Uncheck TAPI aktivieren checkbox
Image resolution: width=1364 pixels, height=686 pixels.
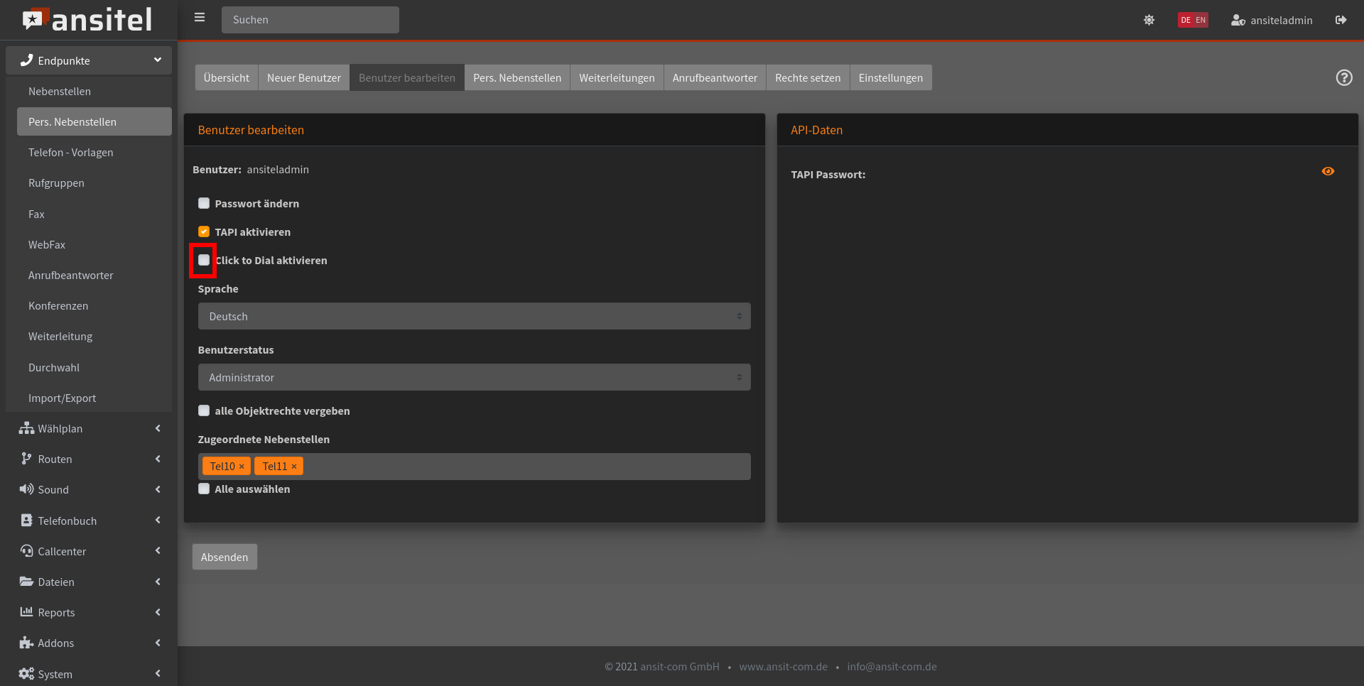point(204,232)
